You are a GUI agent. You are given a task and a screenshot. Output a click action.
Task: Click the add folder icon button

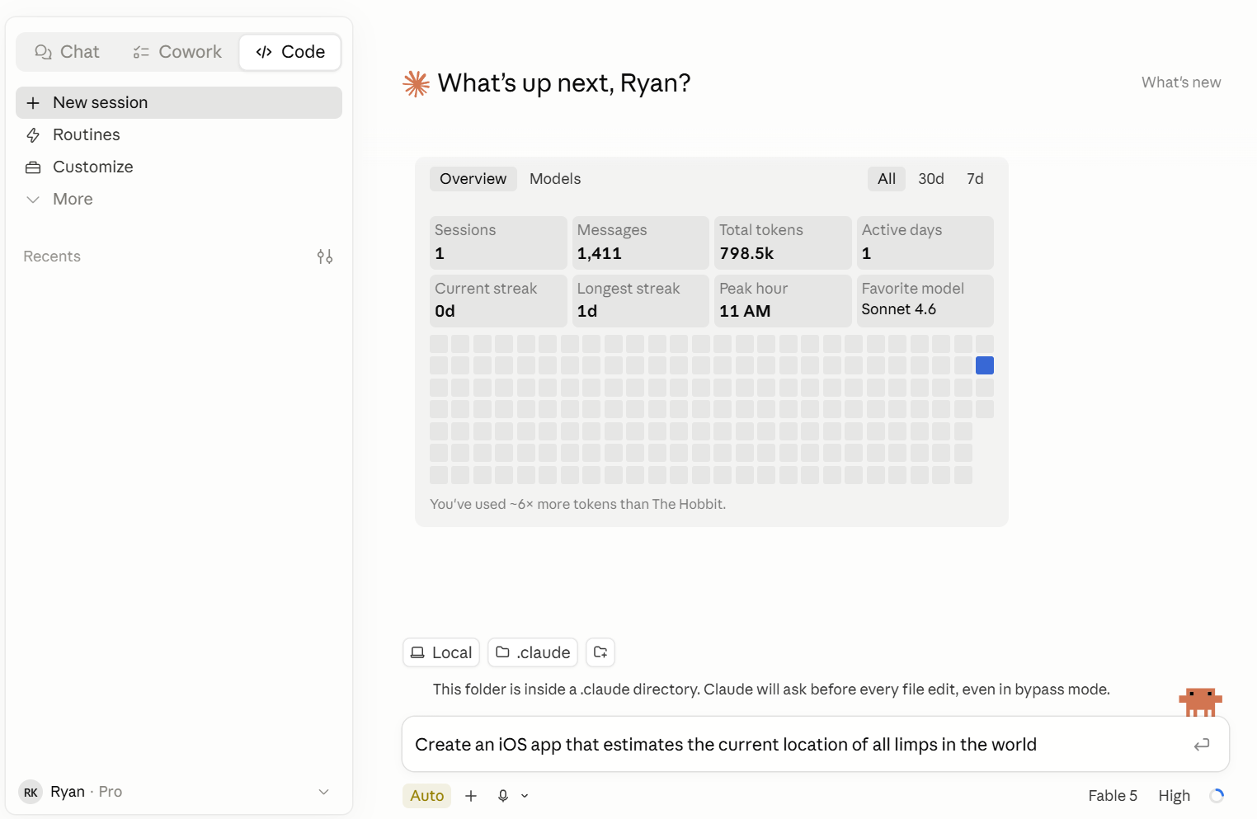(x=600, y=652)
